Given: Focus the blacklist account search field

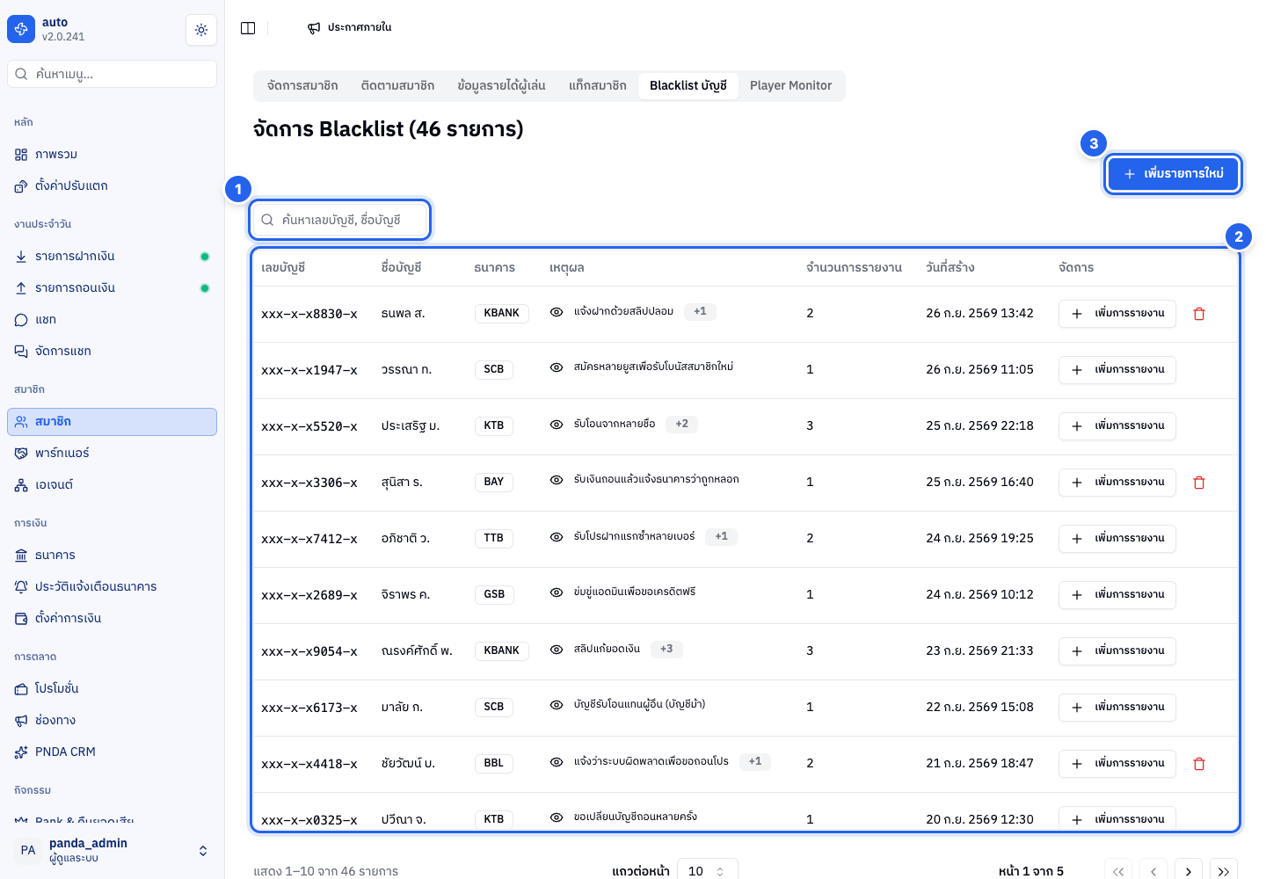Looking at the screenshot, I should click(x=340, y=220).
